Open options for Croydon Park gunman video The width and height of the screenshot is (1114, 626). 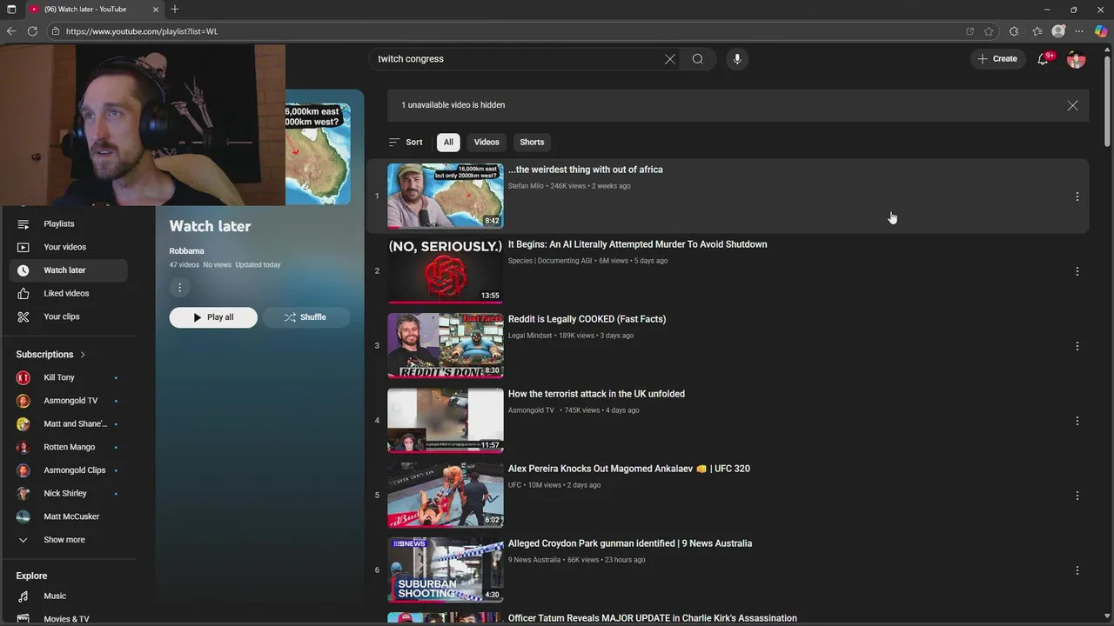click(1077, 570)
